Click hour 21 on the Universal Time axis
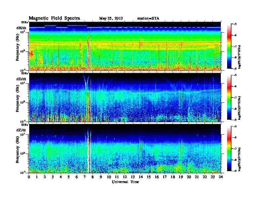 pyautogui.click(x=197, y=177)
